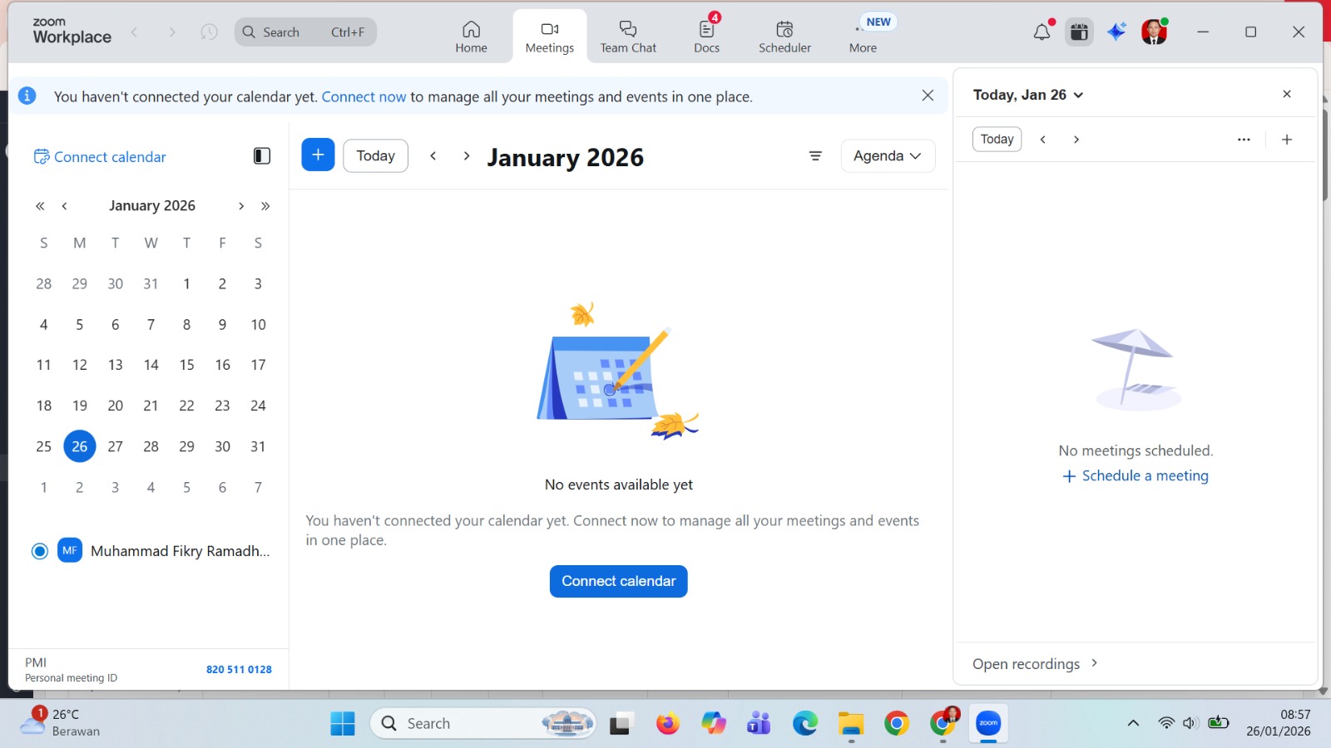Collapse the sidebar with the panel icon
Screen dimensions: 1331x748
(x=261, y=156)
